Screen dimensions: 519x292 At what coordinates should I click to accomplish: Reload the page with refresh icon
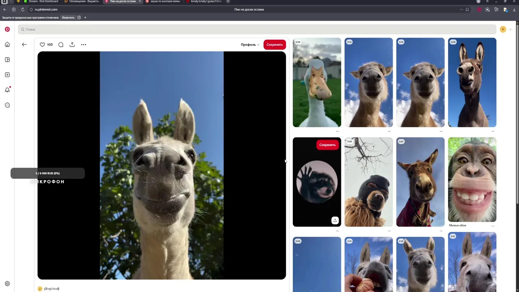22,9
